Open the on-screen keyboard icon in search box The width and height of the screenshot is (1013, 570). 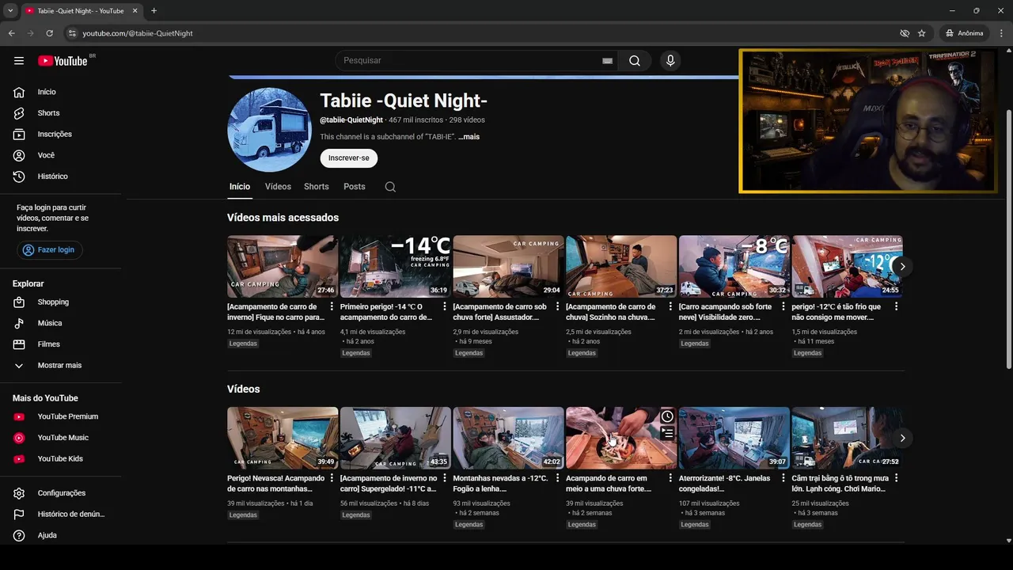pyautogui.click(x=607, y=61)
